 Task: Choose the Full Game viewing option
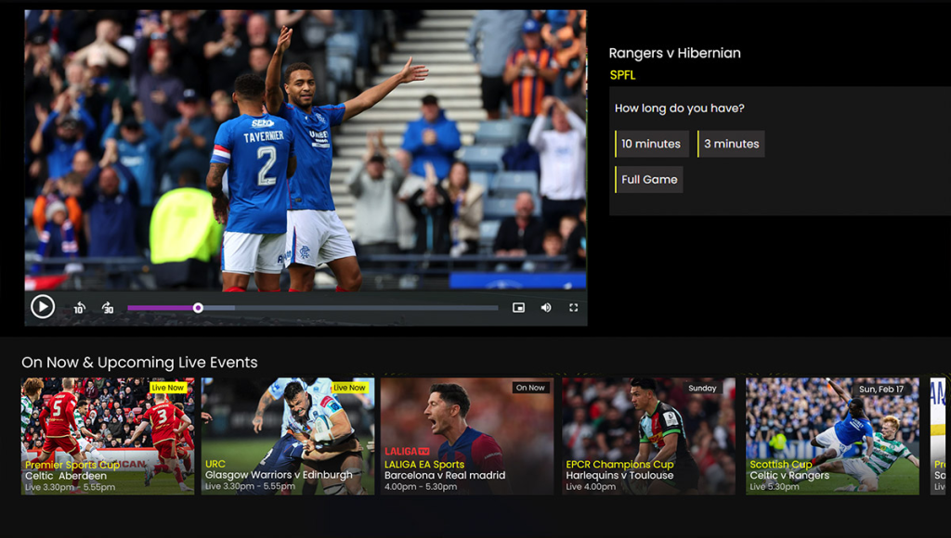point(647,179)
